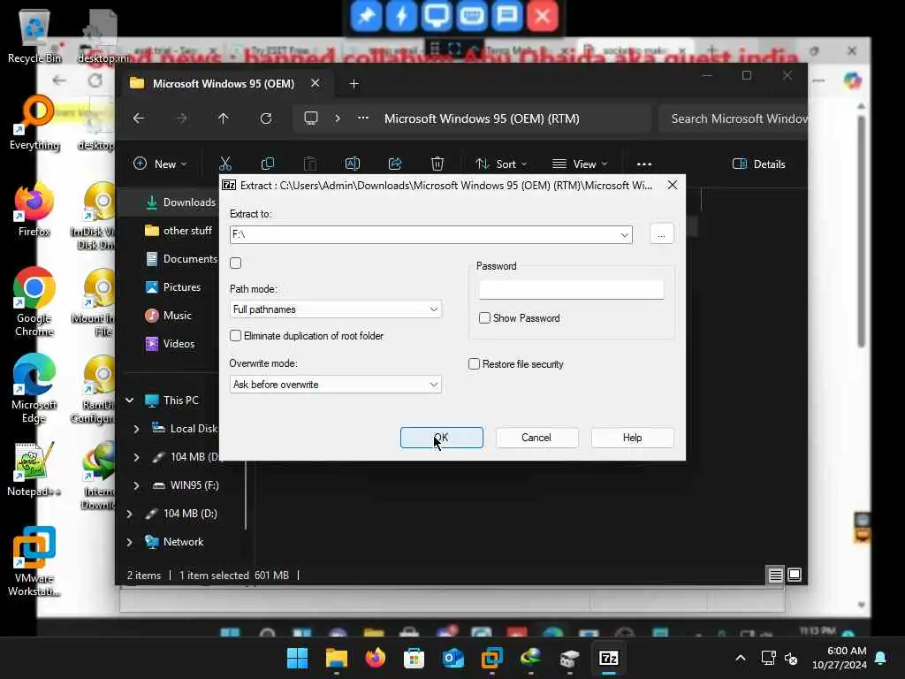This screenshot has width=905, height=679.
Task: Click the Password input field
Action: point(572,289)
